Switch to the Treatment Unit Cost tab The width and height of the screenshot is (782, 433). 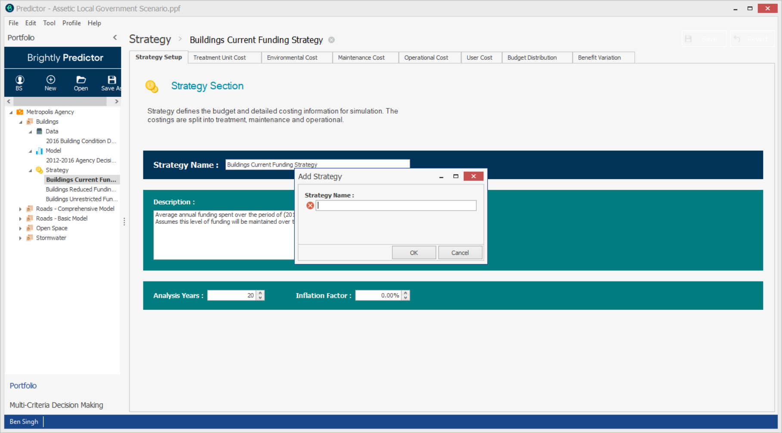(x=220, y=58)
